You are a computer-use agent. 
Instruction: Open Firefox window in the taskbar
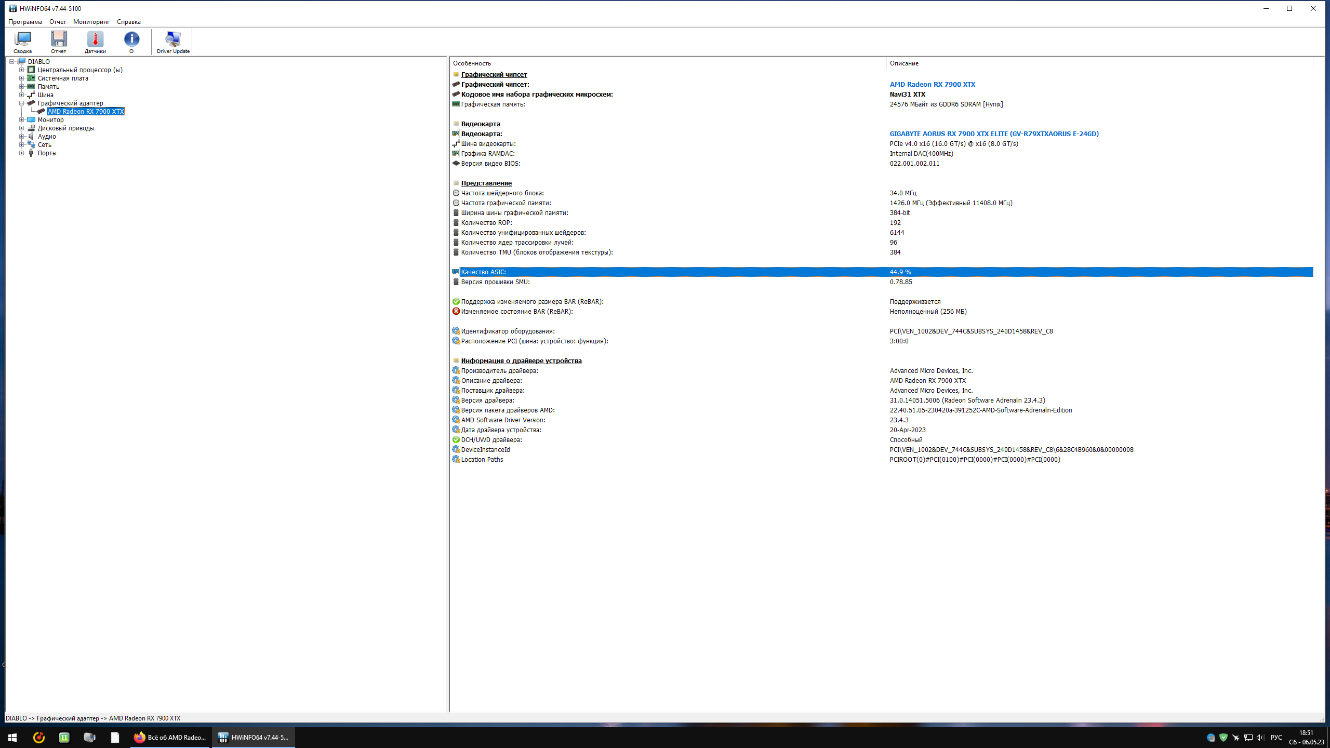[x=171, y=737]
